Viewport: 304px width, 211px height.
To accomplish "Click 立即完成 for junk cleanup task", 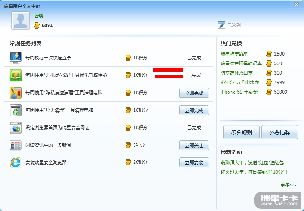I will (x=194, y=110).
